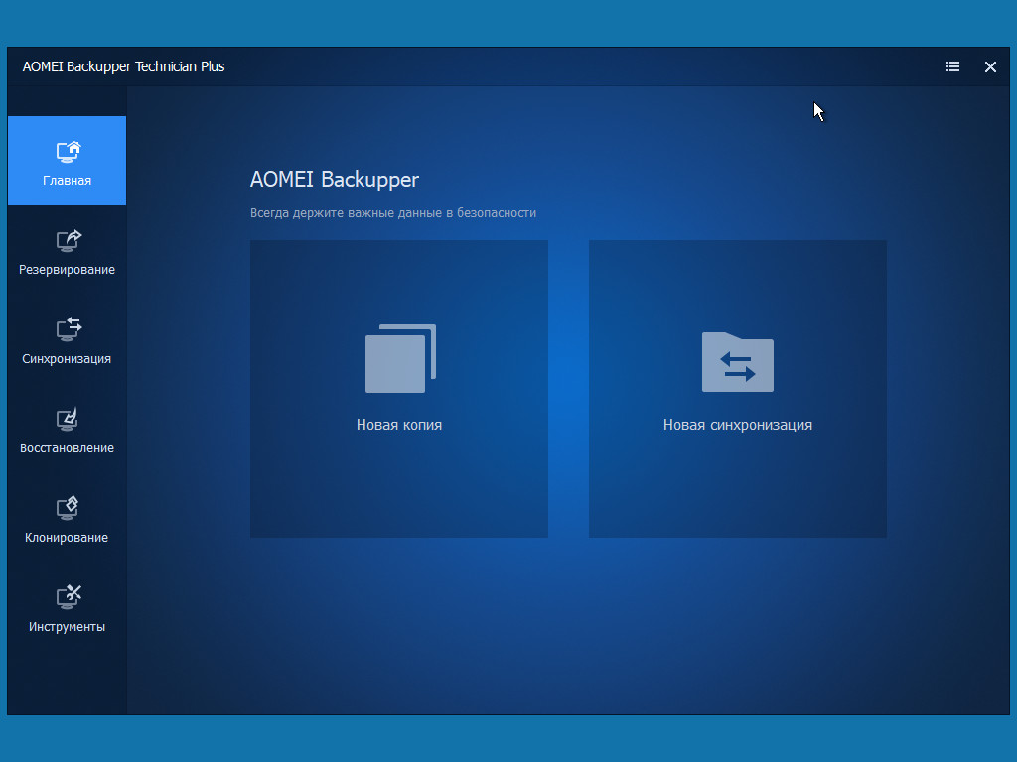Select the Главная home monitor icon
The image size is (1017, 762).
click(69, 152)
